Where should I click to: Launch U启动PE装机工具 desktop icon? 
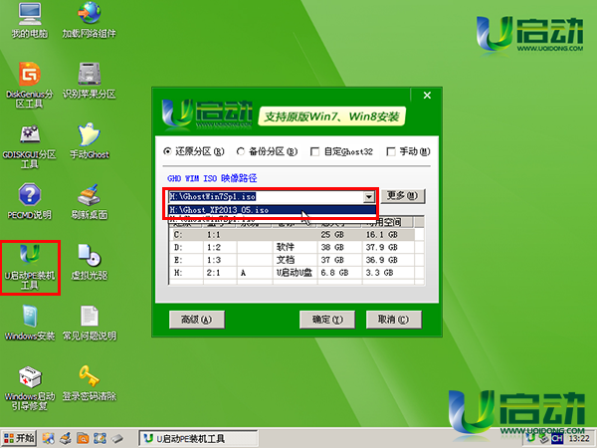[30, 267]
